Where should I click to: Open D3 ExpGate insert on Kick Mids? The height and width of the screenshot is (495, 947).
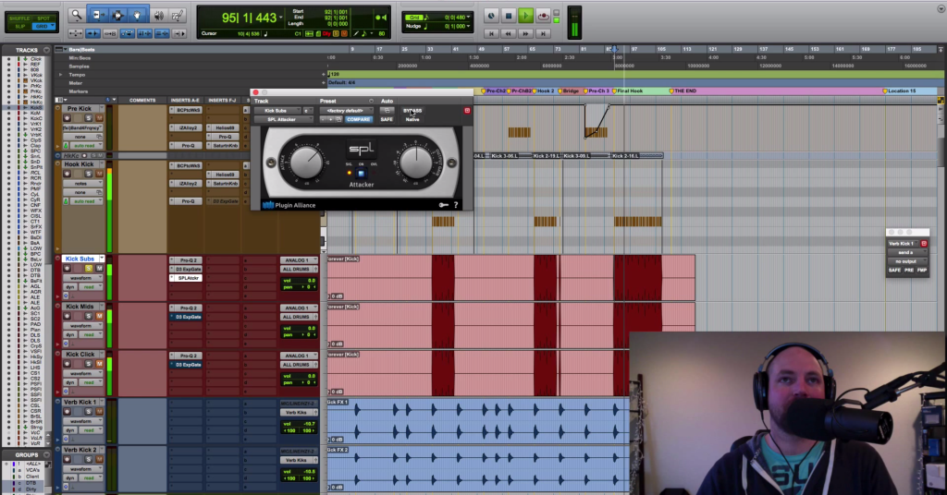(x=186, y=317)
